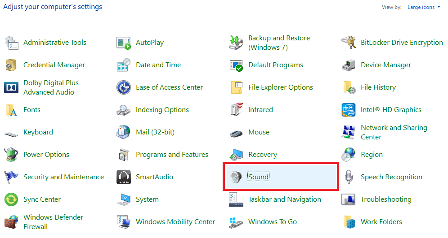The image size is (448, 238).
Task: Select the Troubleshooting link
Action: coord(386,199)
